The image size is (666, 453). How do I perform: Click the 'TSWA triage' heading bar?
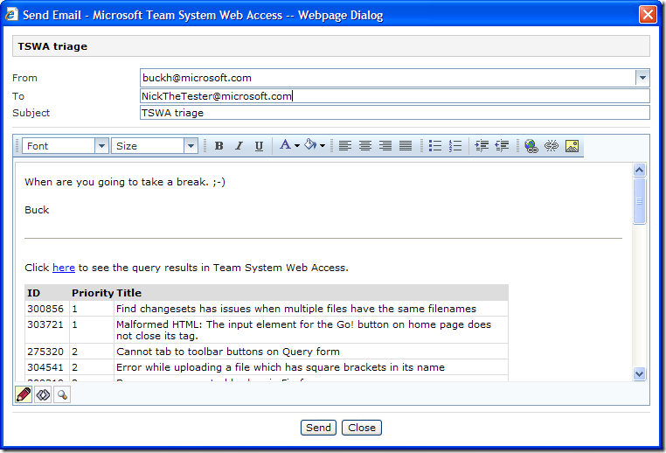(x=331, y=45)
